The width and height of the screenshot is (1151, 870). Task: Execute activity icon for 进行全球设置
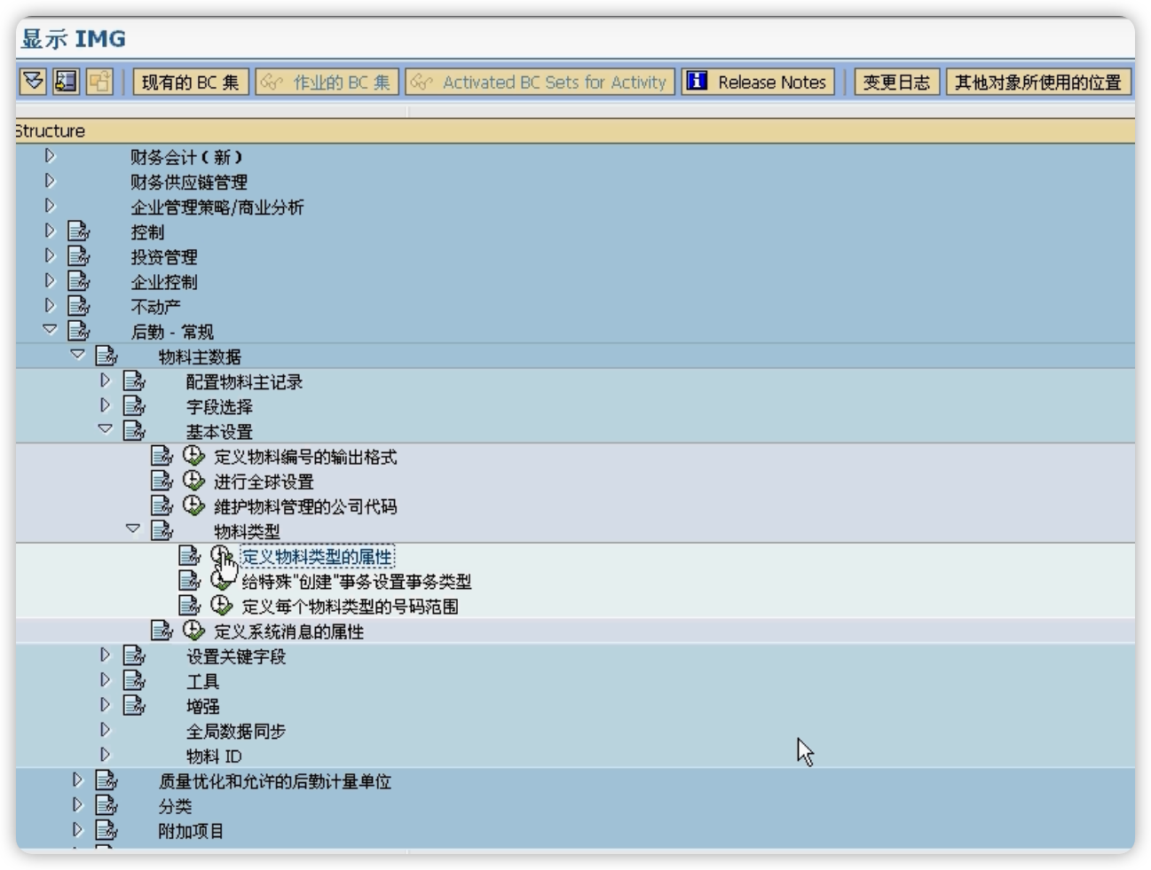[x=193, y=481]
